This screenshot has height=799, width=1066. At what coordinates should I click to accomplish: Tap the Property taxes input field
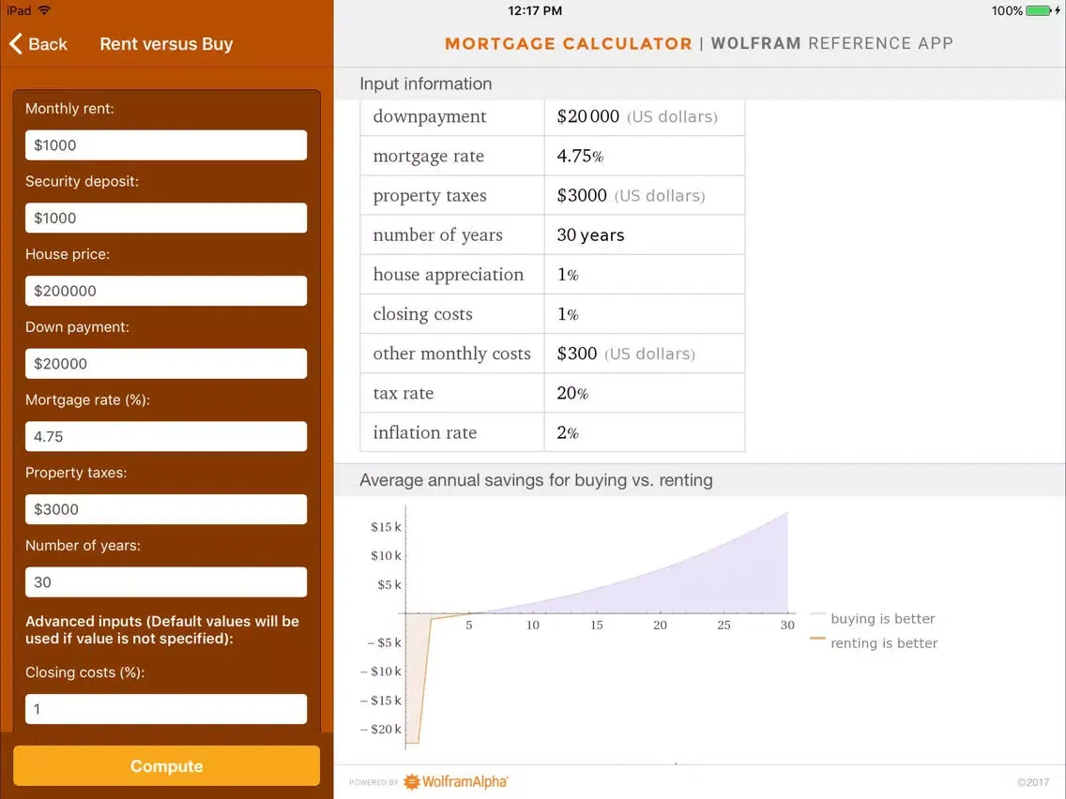pyautogui.click(x=166, y=509)
